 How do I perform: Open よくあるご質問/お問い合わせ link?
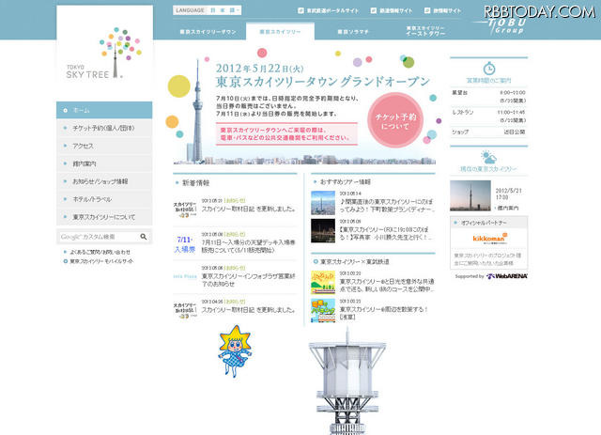point(100,252)
